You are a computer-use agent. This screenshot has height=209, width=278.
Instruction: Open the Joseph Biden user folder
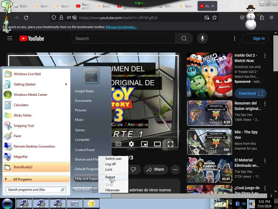point(84,91)
